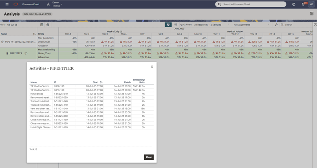Click finish date 15-Jul-23 02:00

click(x=122, y=127)
